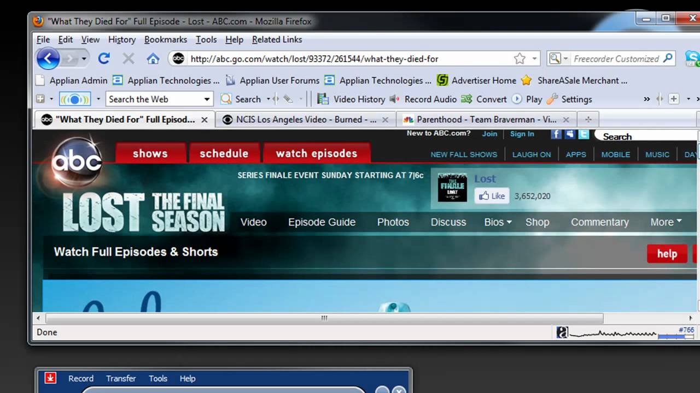Open Freecorder Settings wrench

(x=569, y=99)
